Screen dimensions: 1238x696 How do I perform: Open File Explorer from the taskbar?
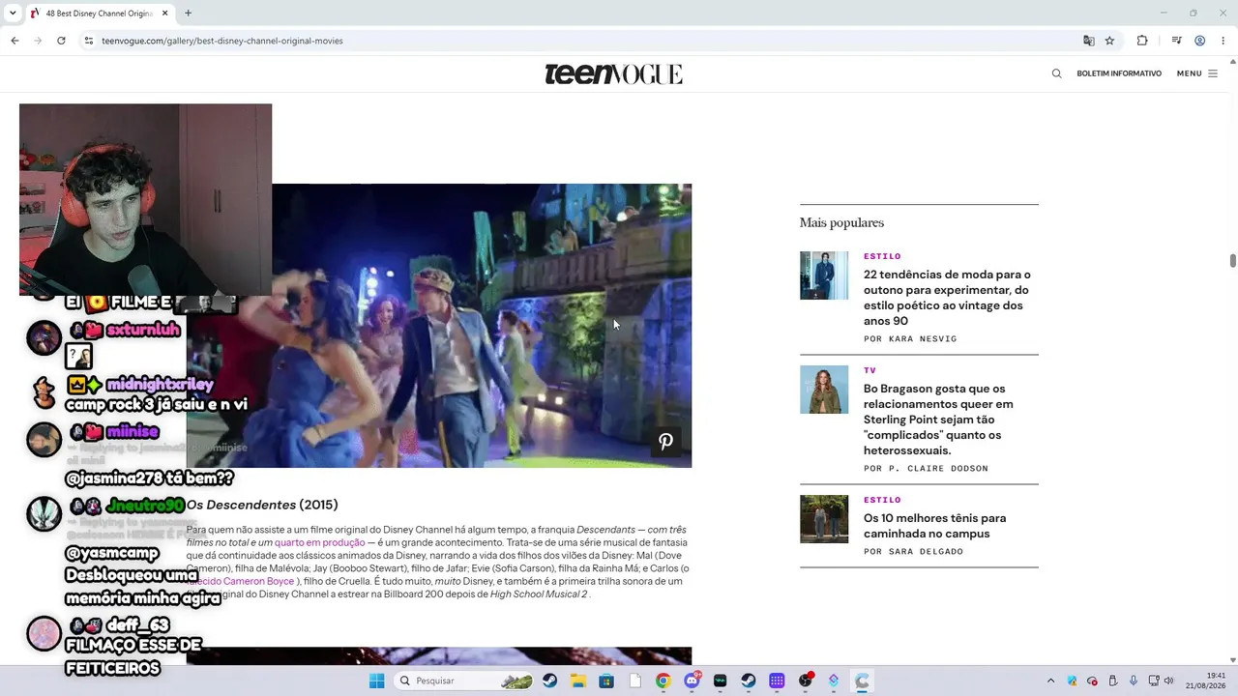point(578,681)
